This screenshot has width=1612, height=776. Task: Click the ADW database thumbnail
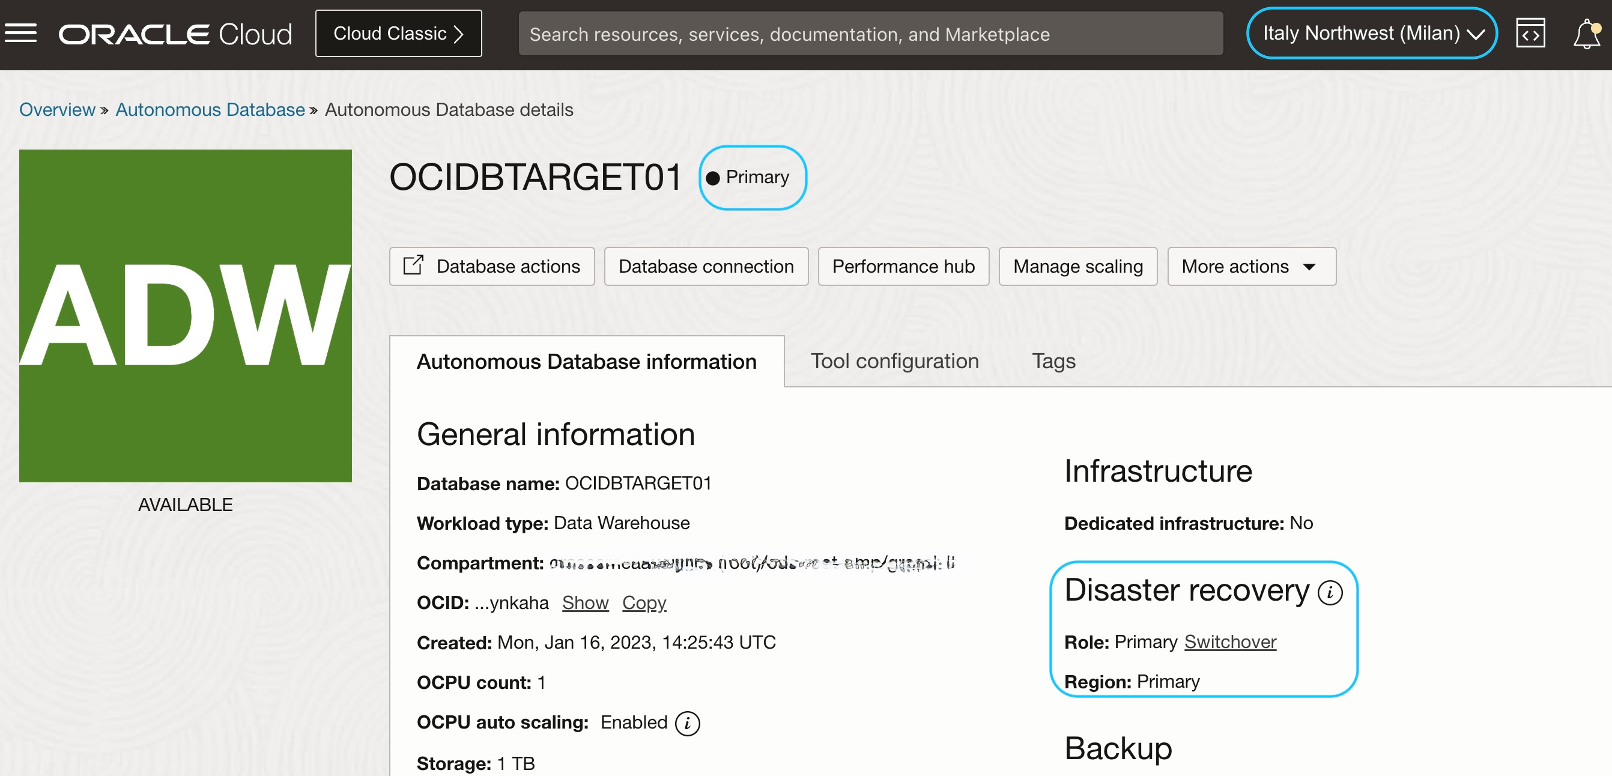[185, 315]
